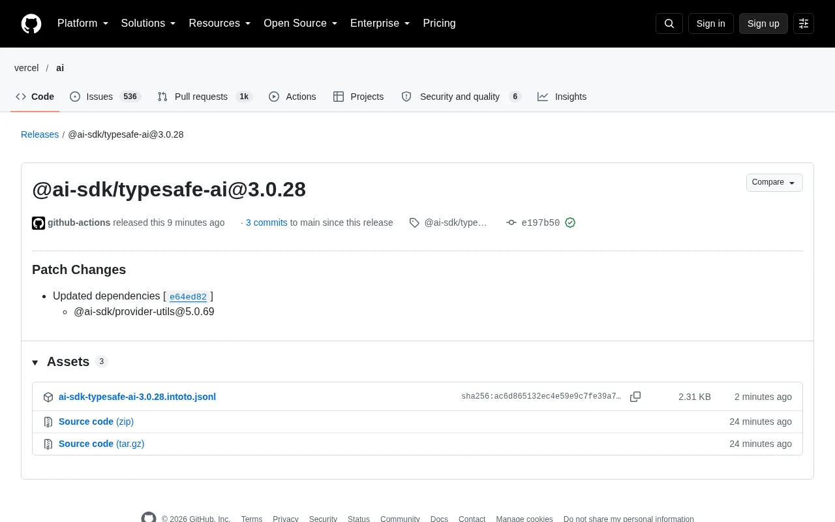Open the Compare dropdown
835x522 pixels.
click(x=774, y=183)
